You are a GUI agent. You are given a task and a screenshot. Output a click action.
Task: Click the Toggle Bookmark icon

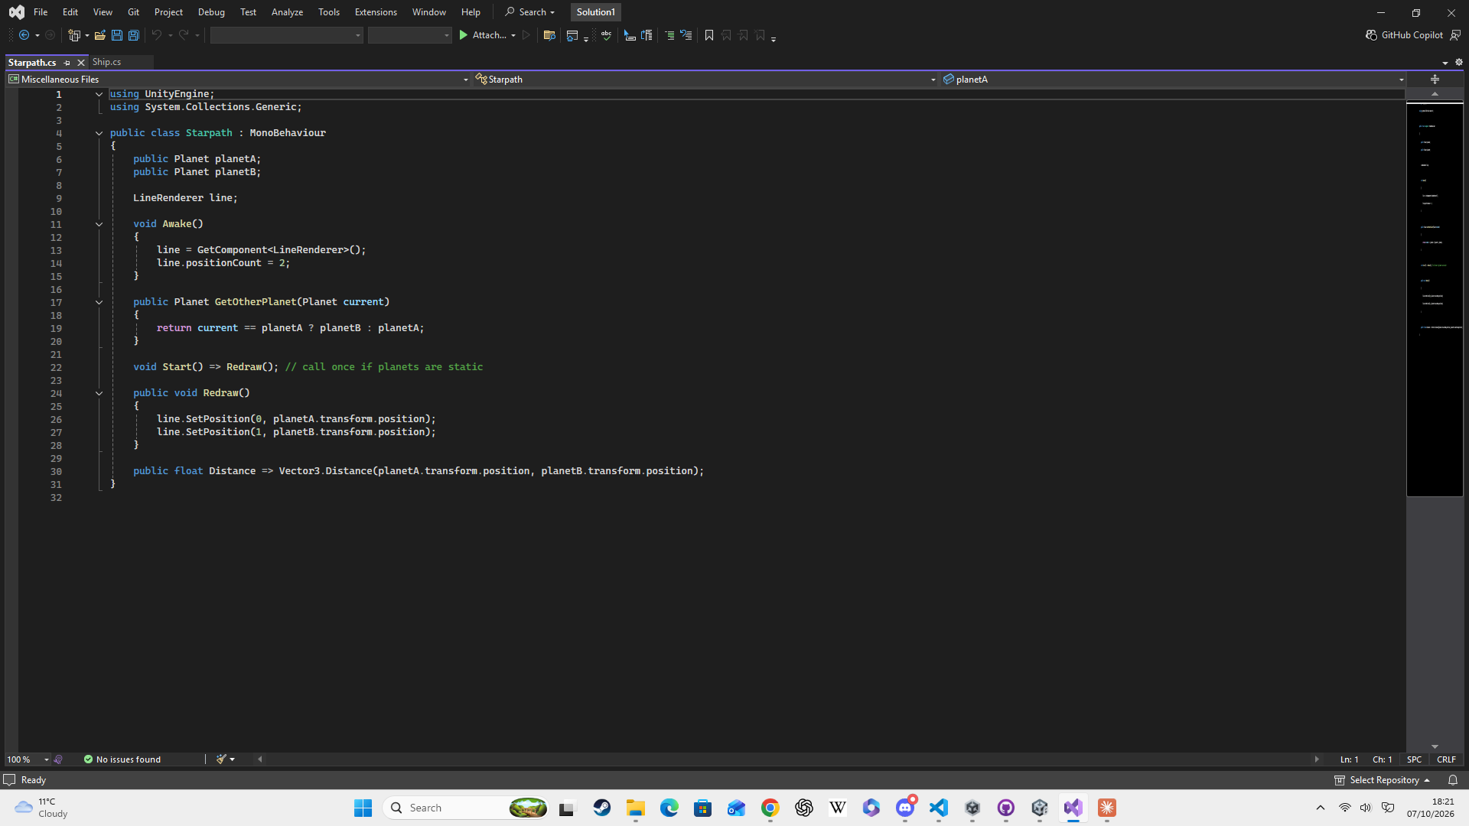tap(709, 35)
